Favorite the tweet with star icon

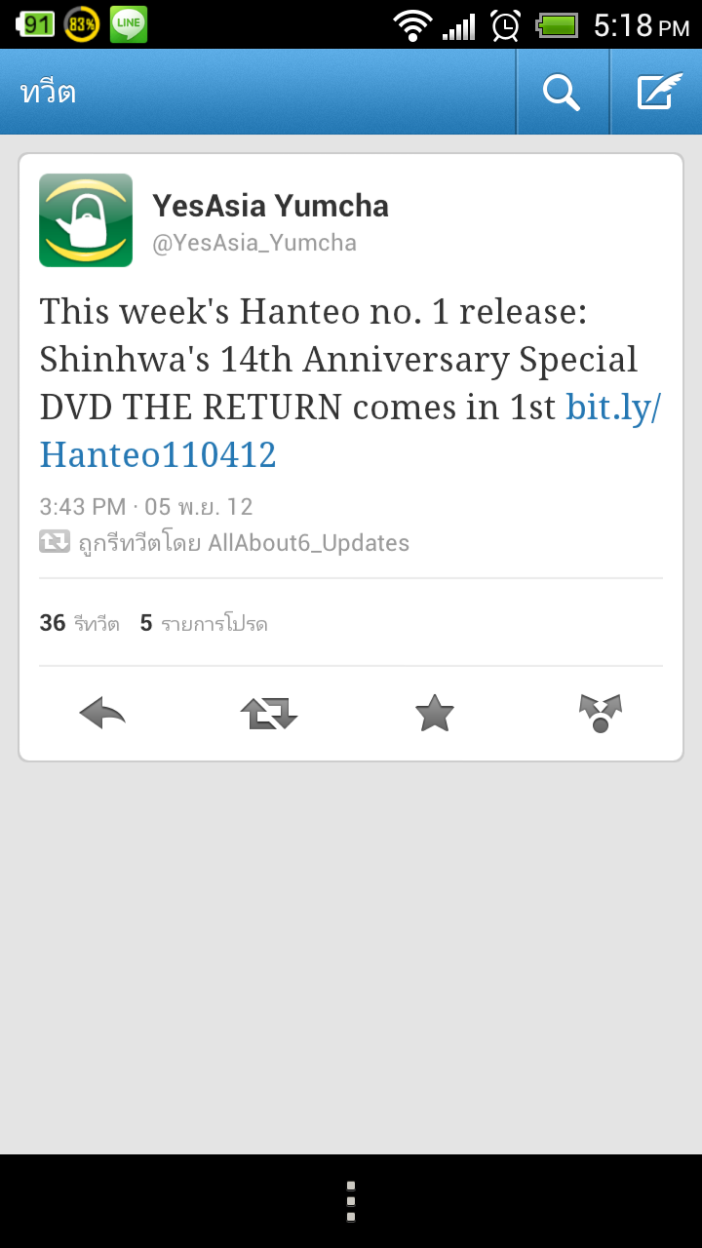click(x=435, y=714)
